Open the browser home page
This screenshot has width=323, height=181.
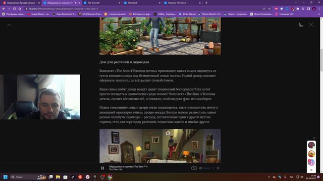(20, 9)
